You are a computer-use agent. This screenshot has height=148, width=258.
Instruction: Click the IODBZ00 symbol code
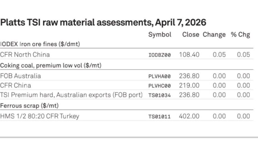[159, 55]
